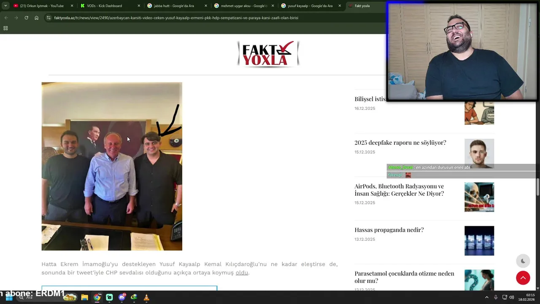Close the mehmet uygar aksu tab
Image resolution: width=540 pixels, height=304 pixels.
pos(273,6)
